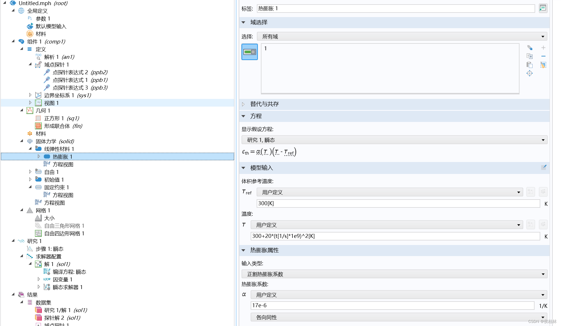Click the zoom-to-selection icon
Viewport: 561px width, 326px height.
click(530, 73)
